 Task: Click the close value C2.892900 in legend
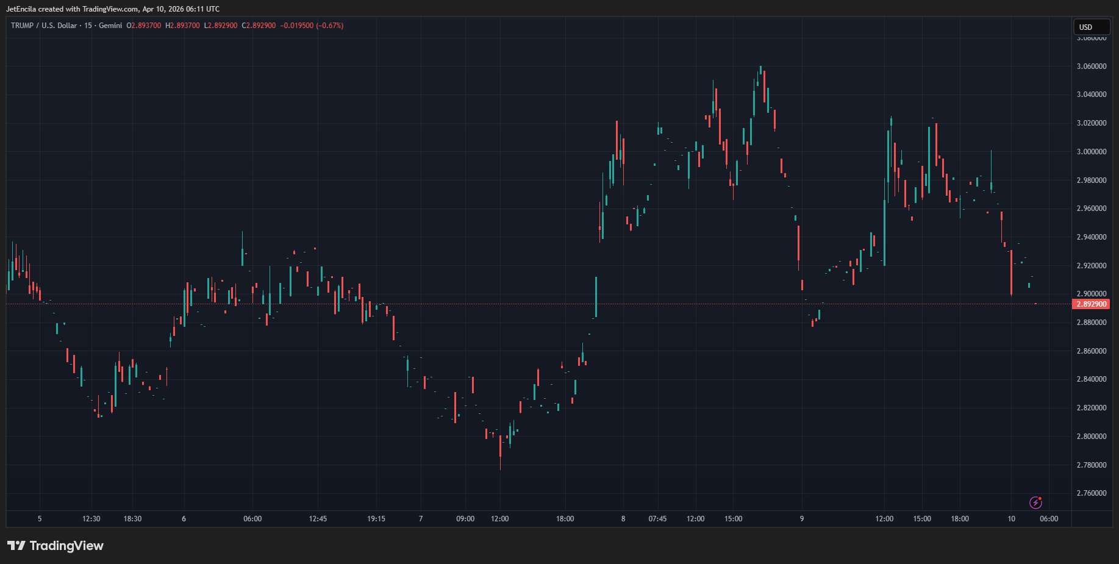[259, 26]
